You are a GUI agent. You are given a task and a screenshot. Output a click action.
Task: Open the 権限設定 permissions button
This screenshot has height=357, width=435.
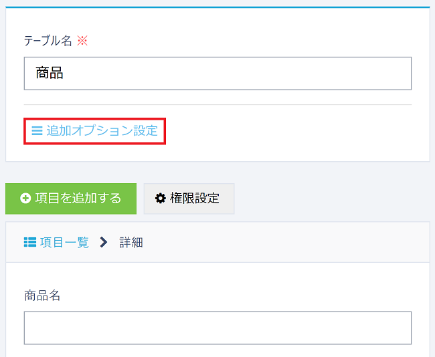189,199
